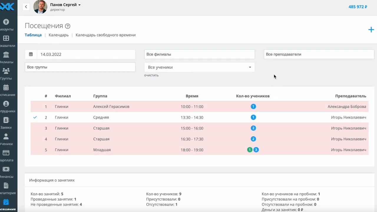Click the blue badge 3 in Младшая row
The width and height of the screenshot is (377, 212).
click(256, 150)
